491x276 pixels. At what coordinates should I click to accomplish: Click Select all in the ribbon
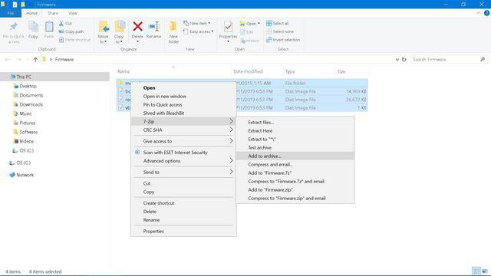click(x=277, y=24)
